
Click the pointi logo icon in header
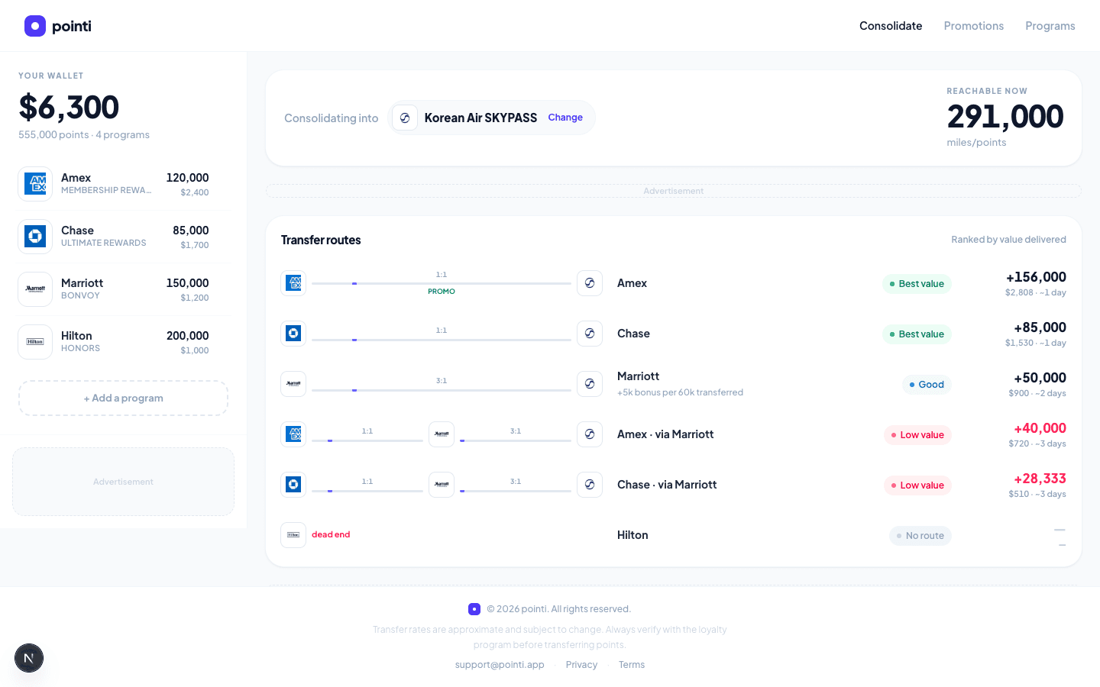(35, 26)
